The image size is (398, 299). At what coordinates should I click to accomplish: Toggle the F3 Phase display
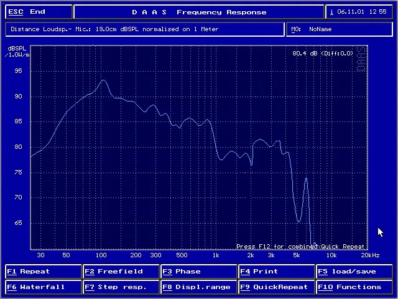click(x=199, y=272)
